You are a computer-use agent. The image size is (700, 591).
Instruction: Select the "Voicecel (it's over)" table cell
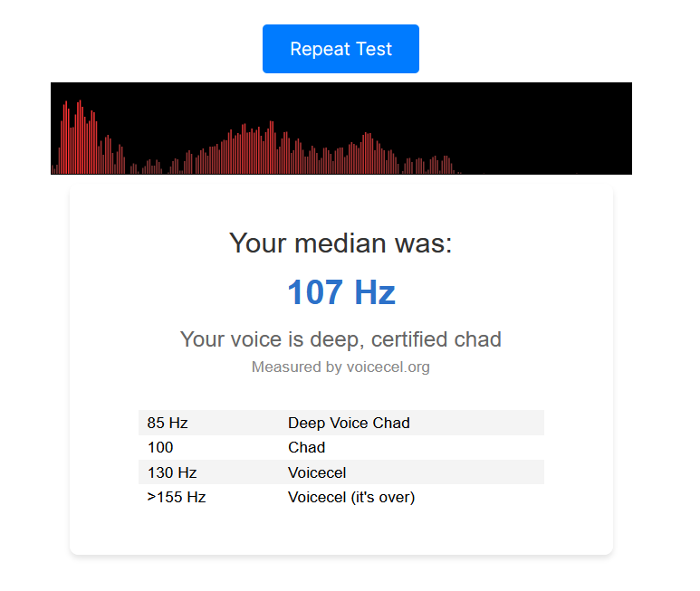coord(351,497)
